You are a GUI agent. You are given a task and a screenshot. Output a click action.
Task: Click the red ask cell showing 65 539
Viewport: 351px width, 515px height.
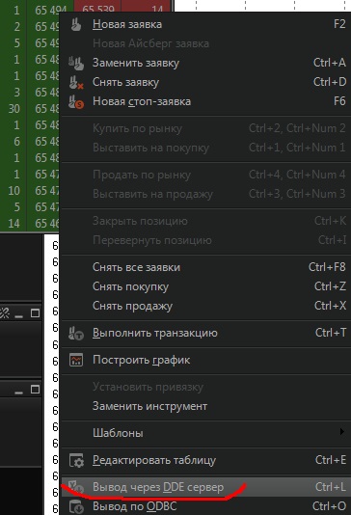coord(98,8)
